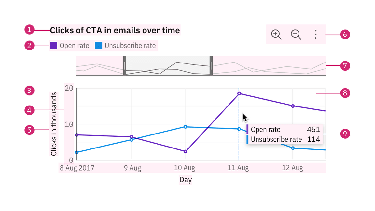375x211 pixels.
Task: Click the Open rate point on 11 Aug
Action: click(239, 93)
